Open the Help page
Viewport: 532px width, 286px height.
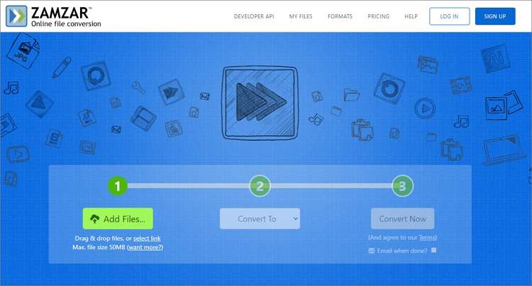click(x=411, y=16)
